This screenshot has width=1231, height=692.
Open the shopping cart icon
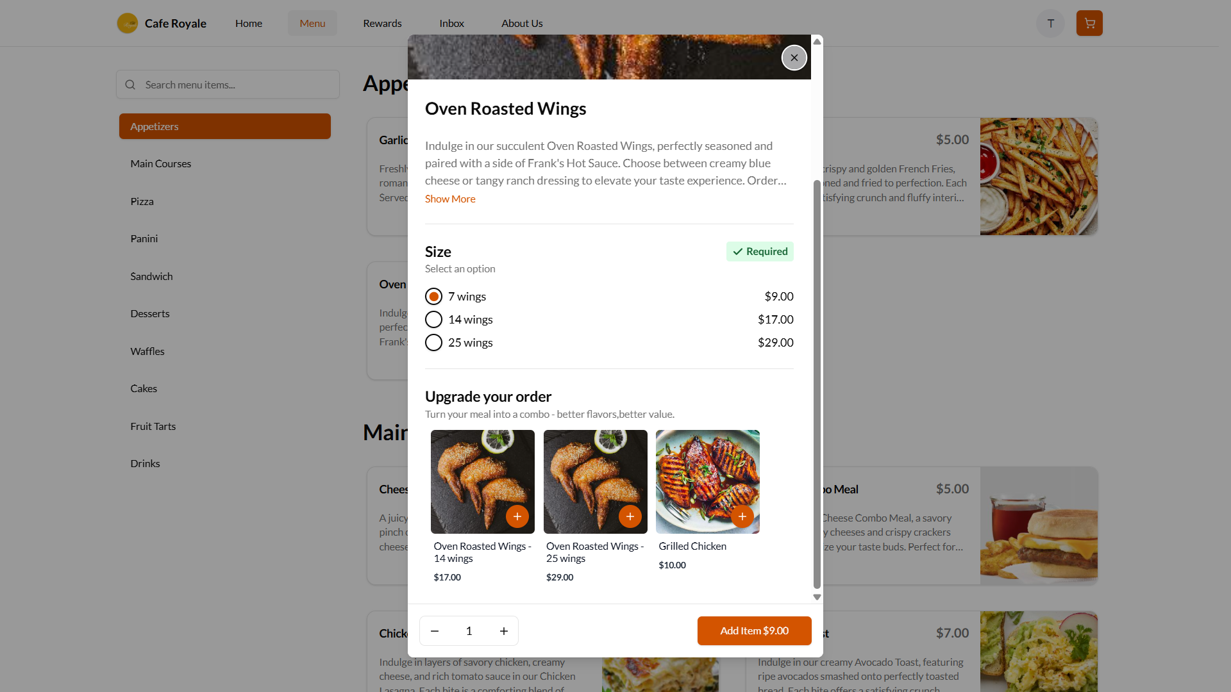(1089, 24)
